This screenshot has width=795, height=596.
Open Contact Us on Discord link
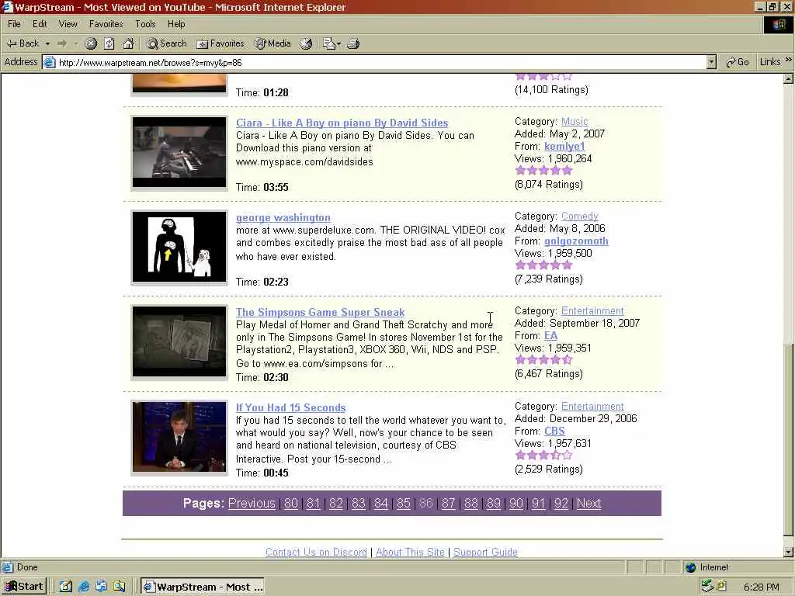pyautogui.click(x=316, y=552)
